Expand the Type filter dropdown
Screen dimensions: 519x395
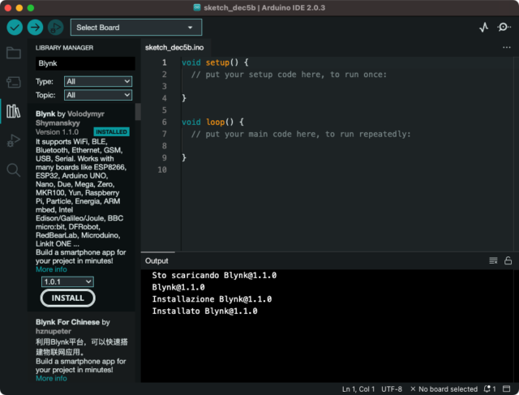pyautogui.click(x=97, y=81)
